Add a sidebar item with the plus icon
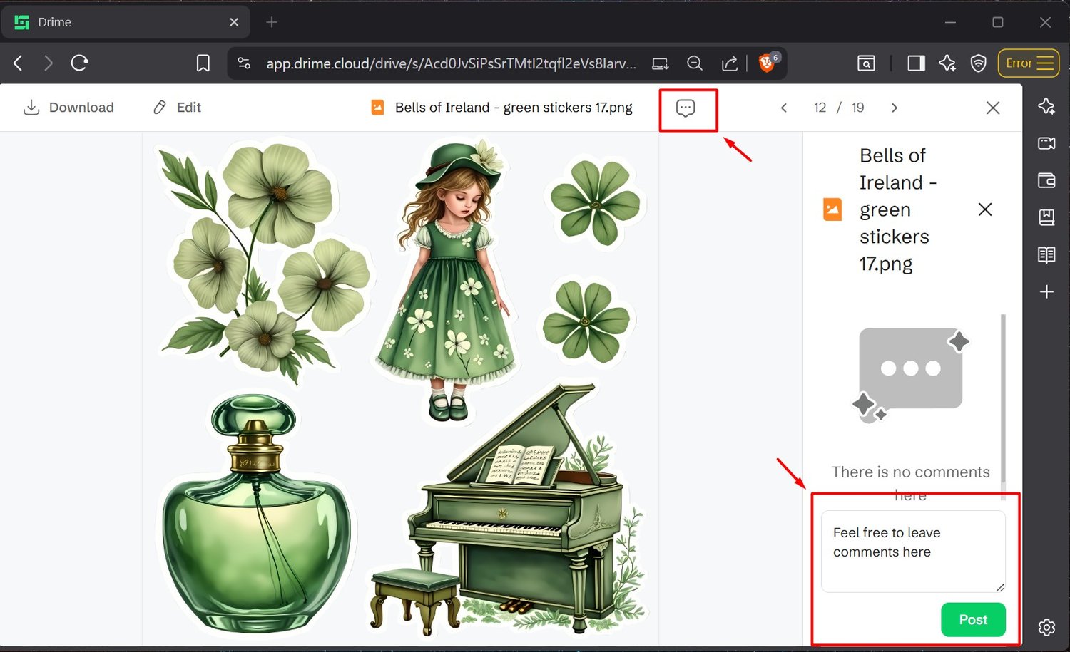 1046,291
